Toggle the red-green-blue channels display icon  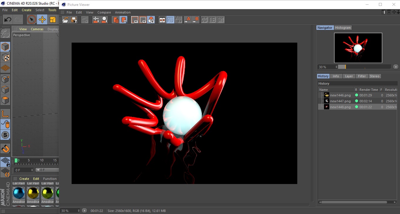click(x=151, y=20)
